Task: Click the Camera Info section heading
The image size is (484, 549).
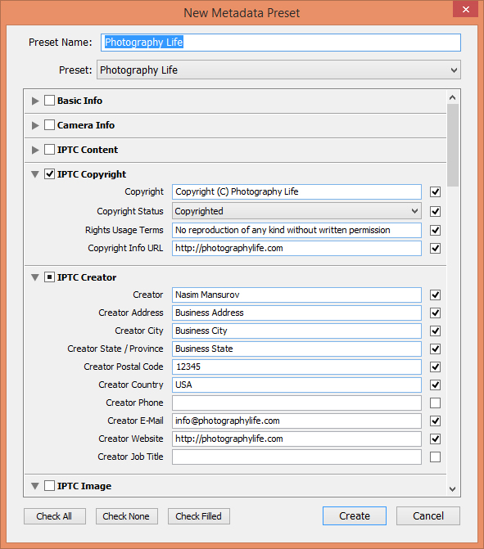Action: 86,125
